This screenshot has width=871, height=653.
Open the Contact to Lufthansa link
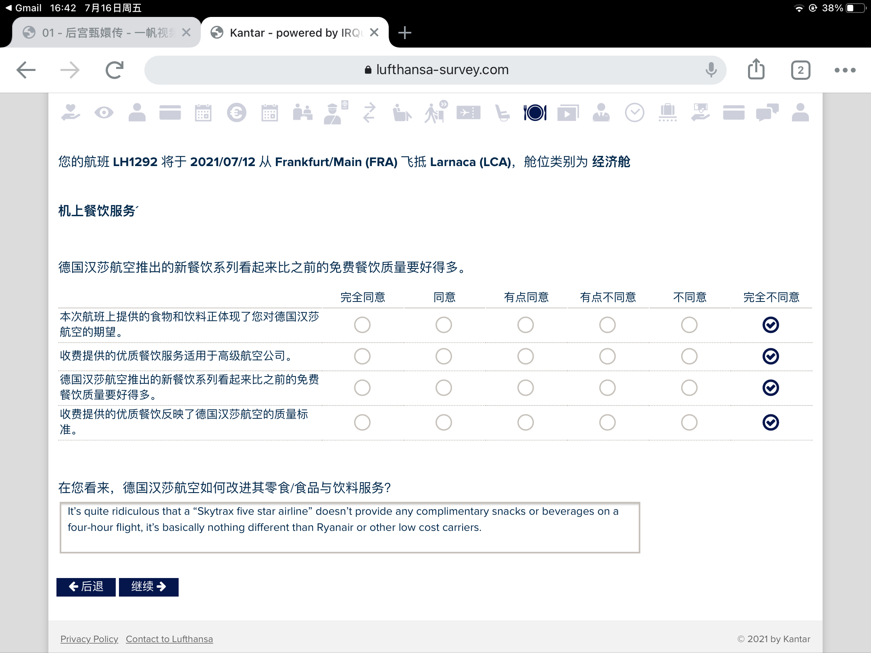(x=169, y=639)
